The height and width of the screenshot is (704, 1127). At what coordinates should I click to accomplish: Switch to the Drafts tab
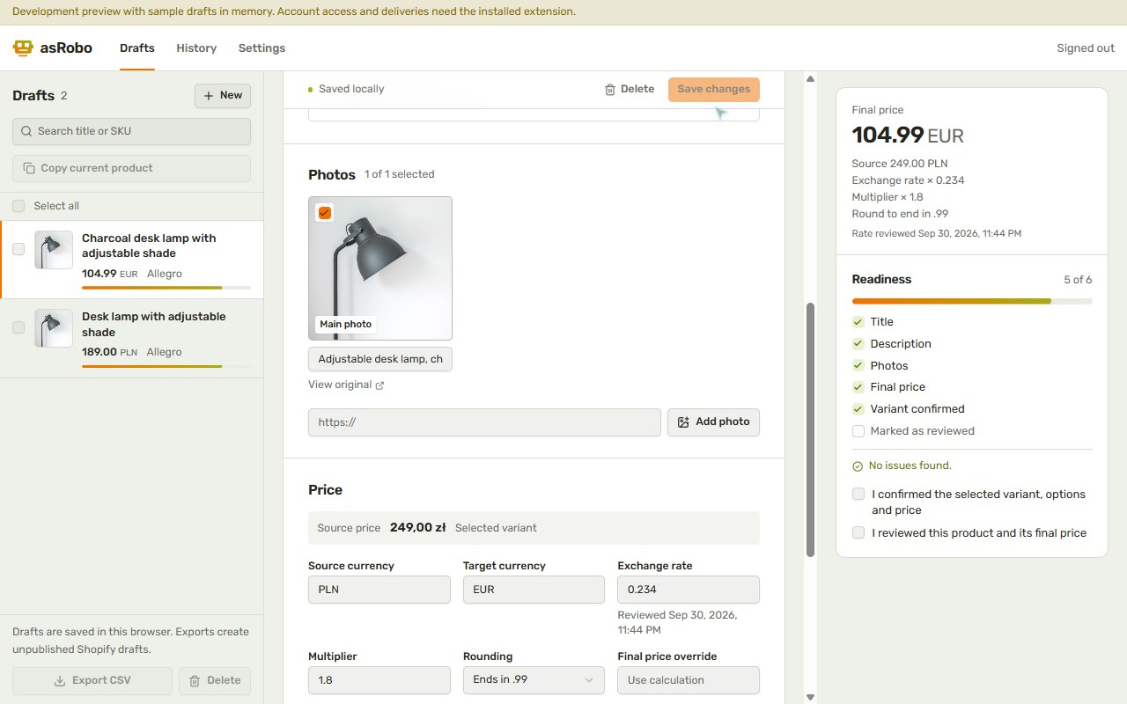[137, 48]
